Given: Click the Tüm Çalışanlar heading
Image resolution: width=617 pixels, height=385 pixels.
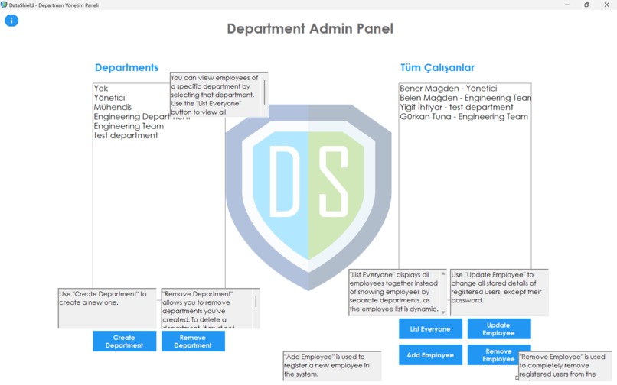Looking at the screenshot, I should click(x=438, y=67).
